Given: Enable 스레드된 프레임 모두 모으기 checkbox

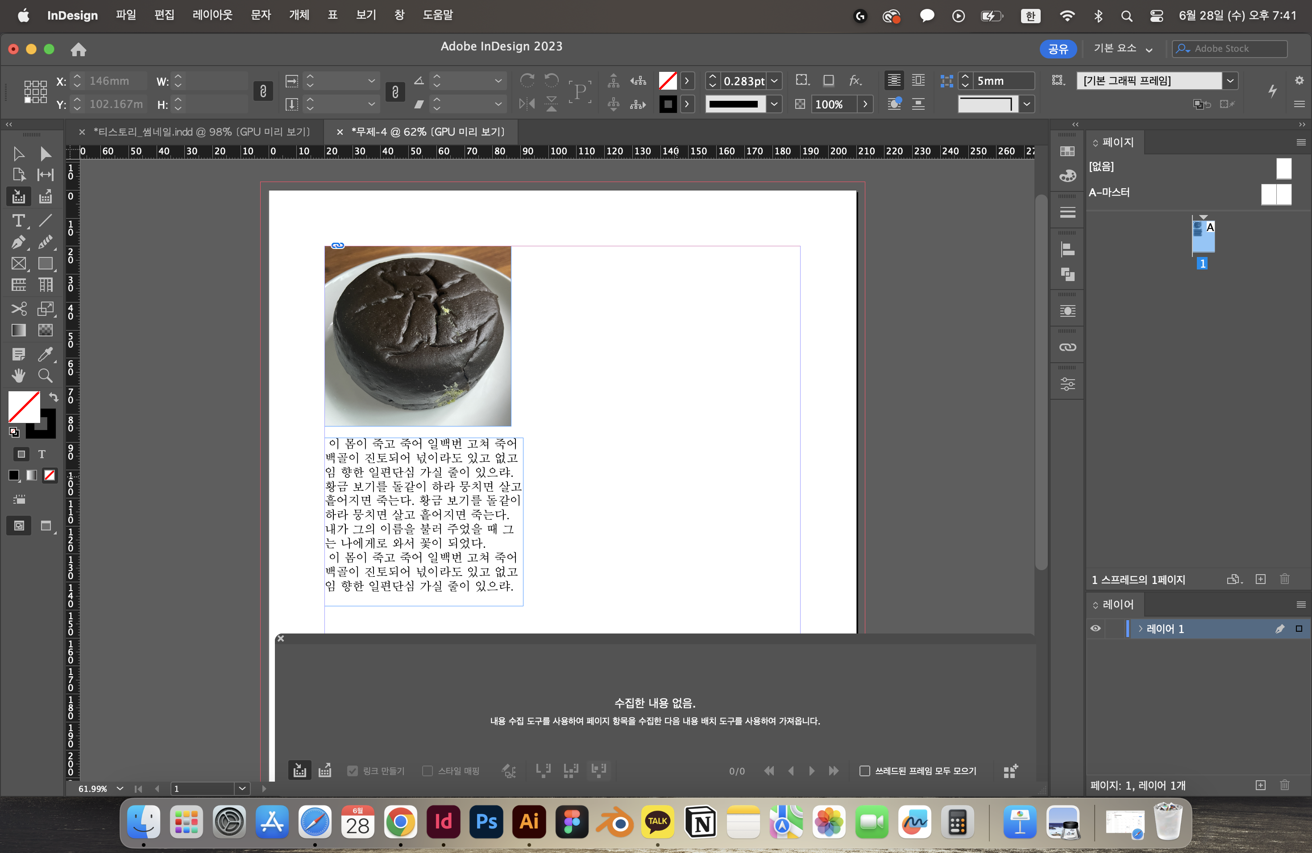Looking at the screenshot, I should pyautogui.click(x=865, y=771).
